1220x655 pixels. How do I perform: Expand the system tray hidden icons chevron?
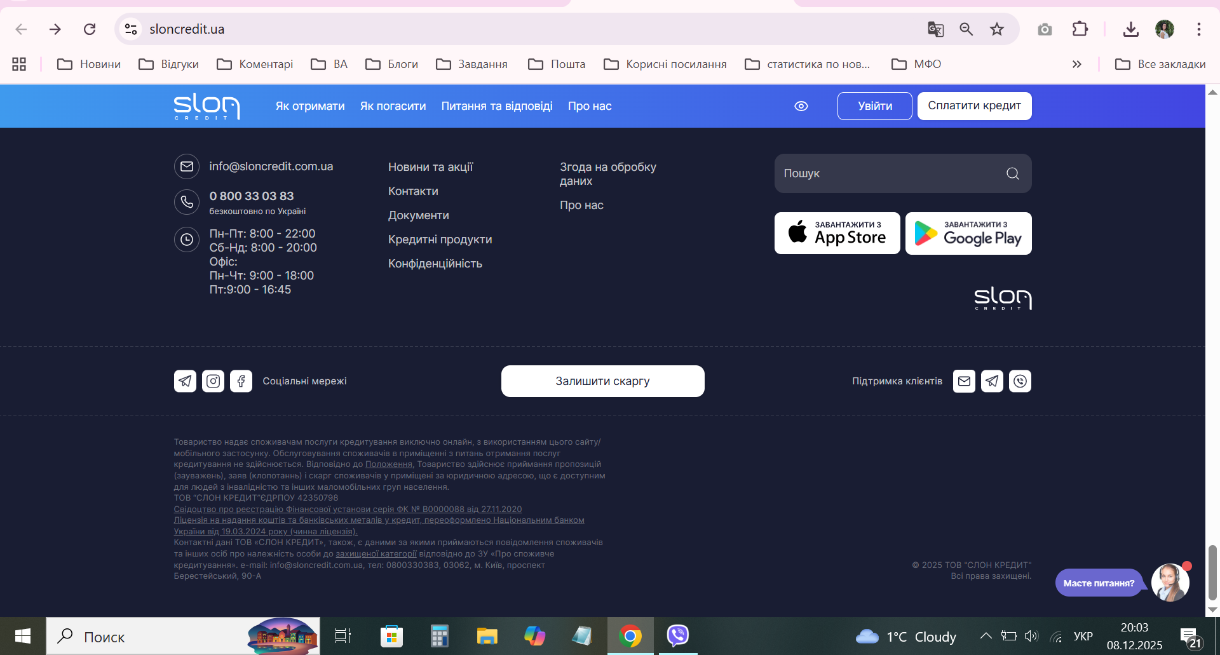(x=986, y=636)
